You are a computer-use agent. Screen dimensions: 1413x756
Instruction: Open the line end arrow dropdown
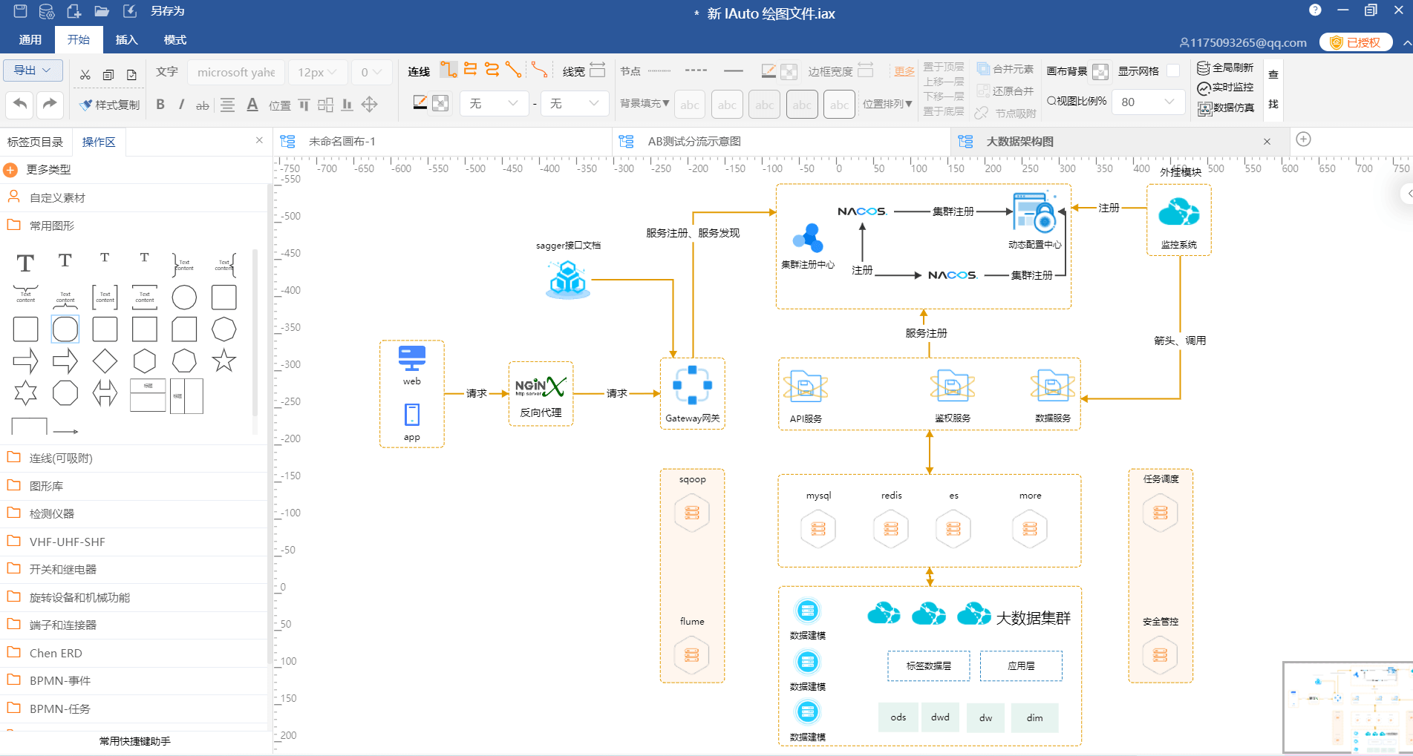tap(575, 103)
